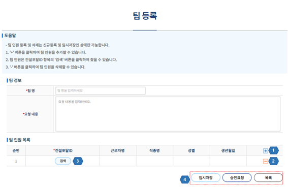Screen dimensions: 288x188
Task: Select the 직종명 column header
Action: [154, 151]
